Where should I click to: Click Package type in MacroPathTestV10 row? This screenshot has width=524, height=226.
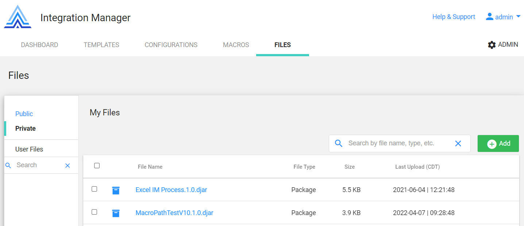(x=304, y=213)
